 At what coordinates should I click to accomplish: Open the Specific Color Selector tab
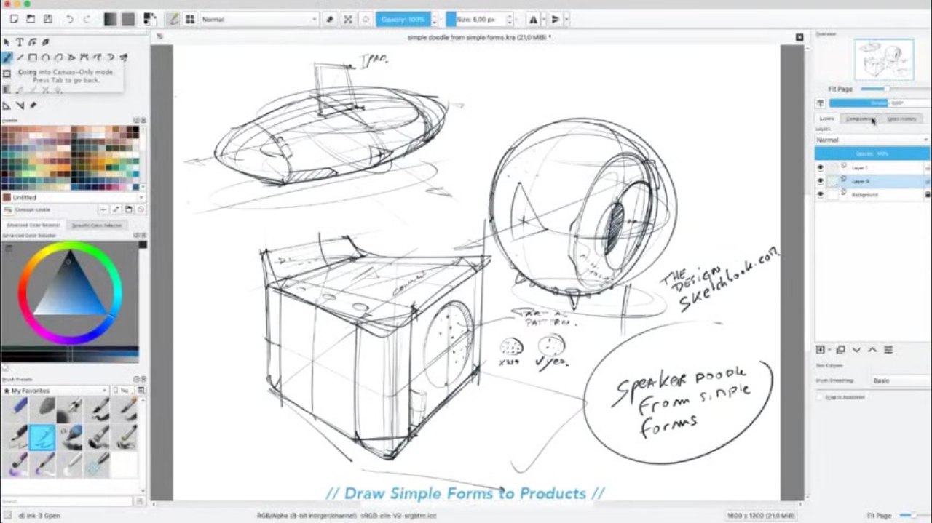(96, 225)
